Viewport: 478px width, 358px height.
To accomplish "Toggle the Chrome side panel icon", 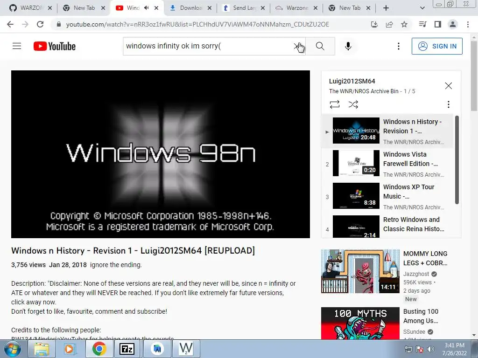I will pyautogui.click(x=438, y=24).
